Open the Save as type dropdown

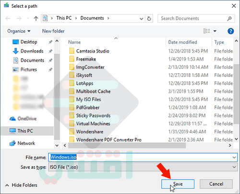point(143,167)
